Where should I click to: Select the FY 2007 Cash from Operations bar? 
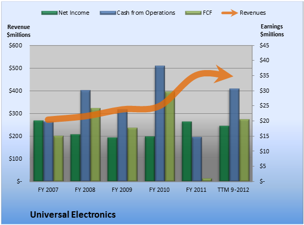click(48, 151)
